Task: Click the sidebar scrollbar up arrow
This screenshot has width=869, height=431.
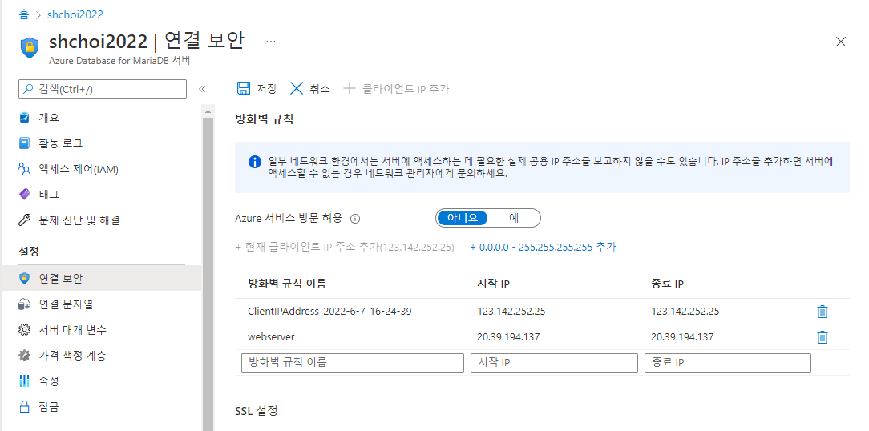Action: click(208, 112)
